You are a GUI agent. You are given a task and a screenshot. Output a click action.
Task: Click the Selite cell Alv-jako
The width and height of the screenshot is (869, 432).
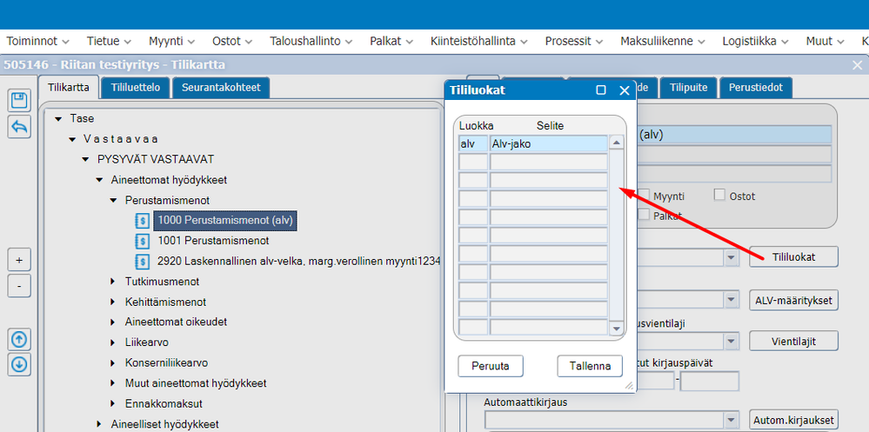click(549, 144)
